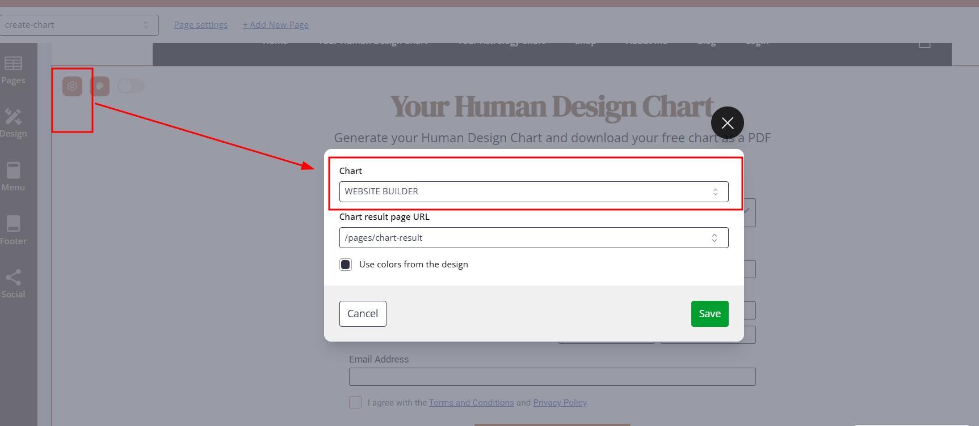Open the color palette icon for the block
This screenshot has width=979, height=426.
(x=99, y=86)
